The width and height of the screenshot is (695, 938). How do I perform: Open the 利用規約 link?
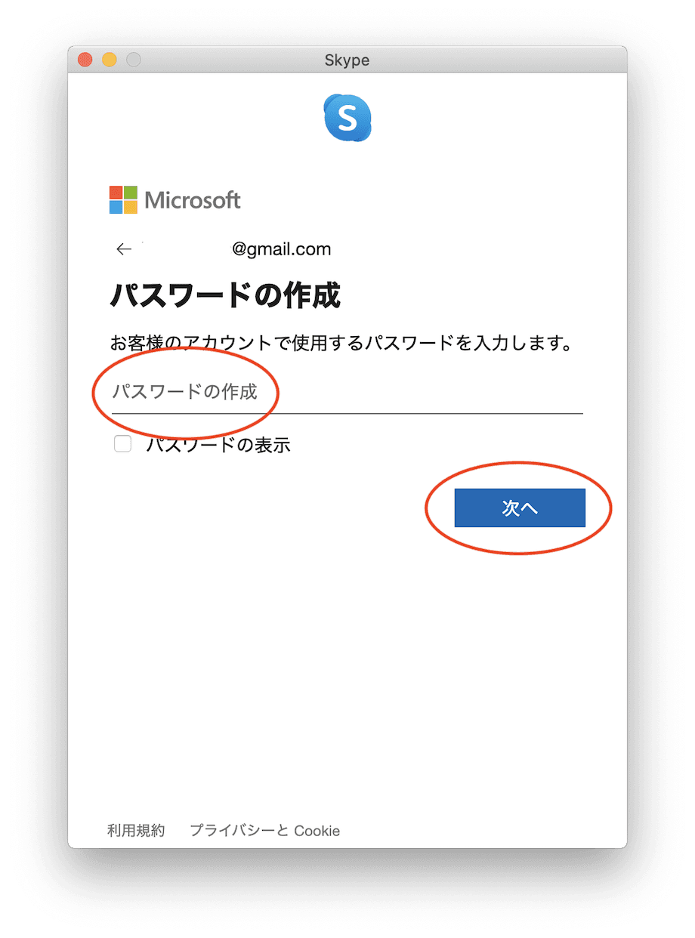(136, 831)
